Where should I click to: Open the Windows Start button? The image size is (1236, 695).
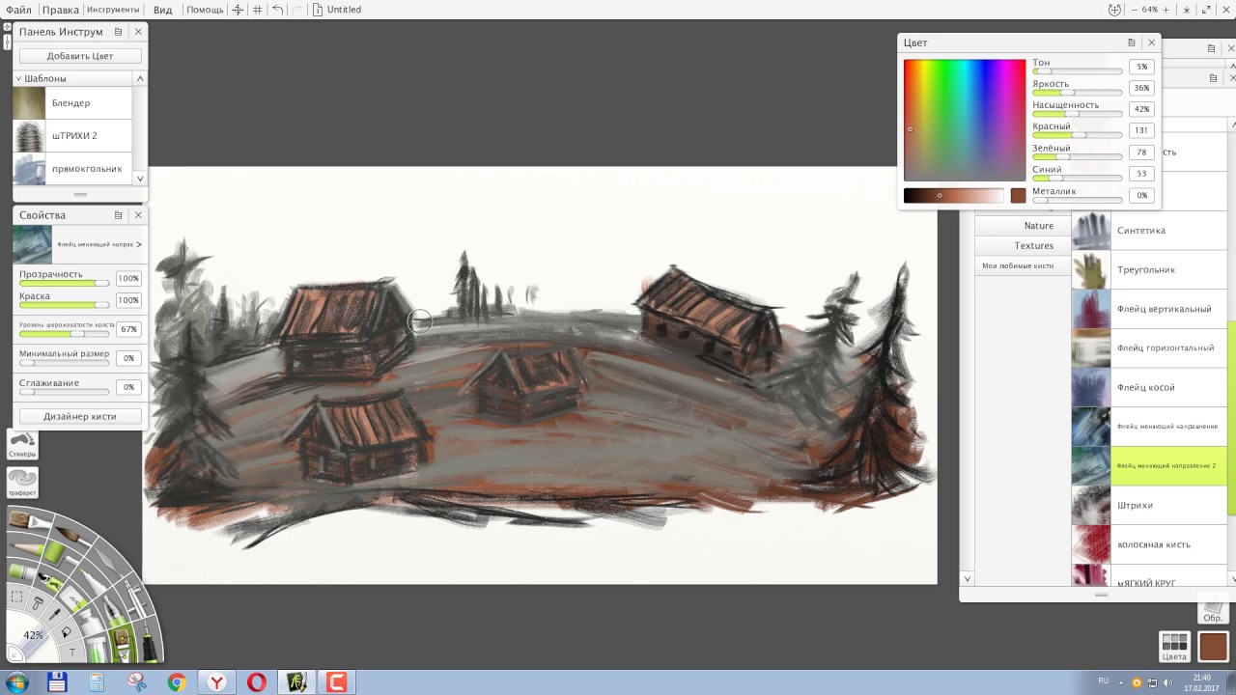coord(16,682)
